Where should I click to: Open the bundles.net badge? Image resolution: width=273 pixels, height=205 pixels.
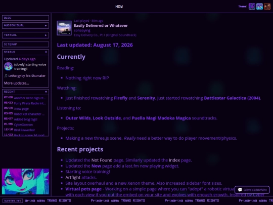tap(13, 200)
